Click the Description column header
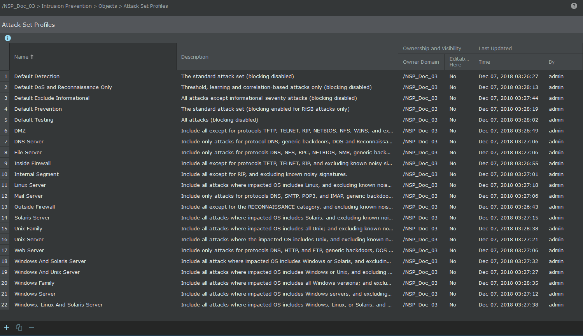This screenshot has width=583, height=336. click(x=287, y=57)
